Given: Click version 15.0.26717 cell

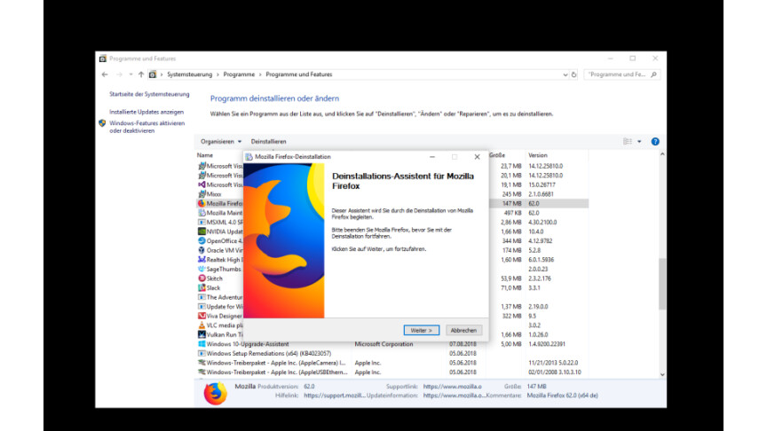Looking at the screenshot, I should (x=542, y=184).
